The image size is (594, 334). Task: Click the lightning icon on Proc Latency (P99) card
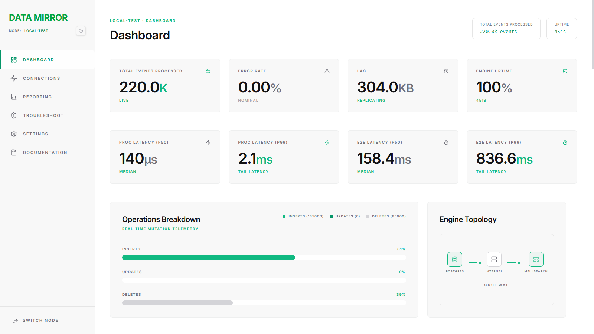(x=327, y=143)
